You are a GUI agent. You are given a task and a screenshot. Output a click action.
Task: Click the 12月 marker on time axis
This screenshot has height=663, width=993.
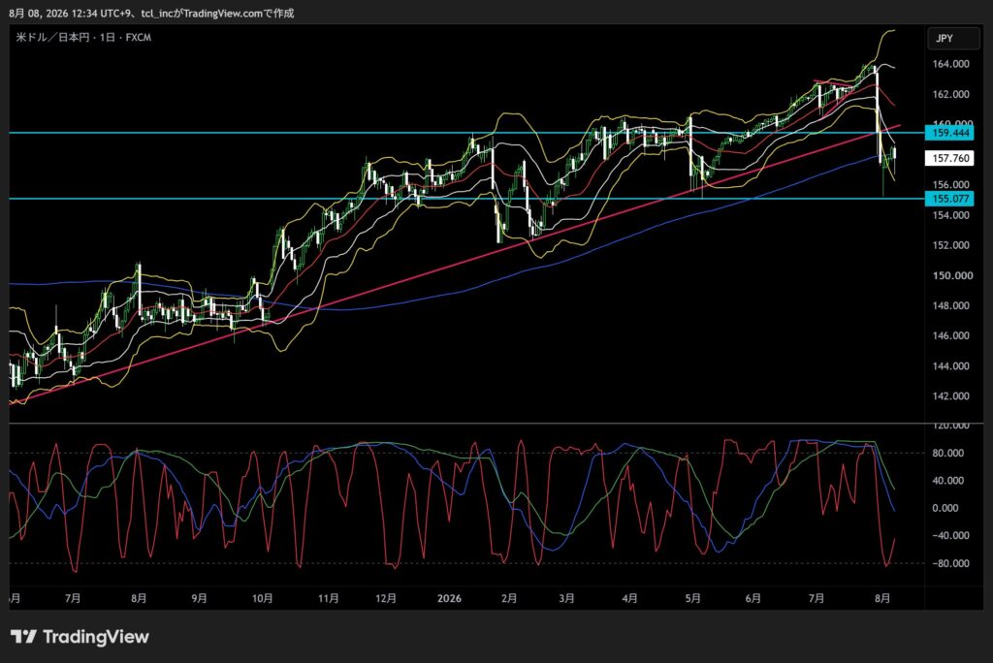tap(386, 598)
